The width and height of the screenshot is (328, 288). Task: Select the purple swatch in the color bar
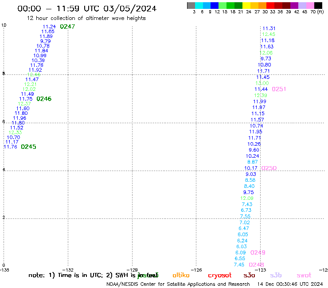(x=294, y=5)
